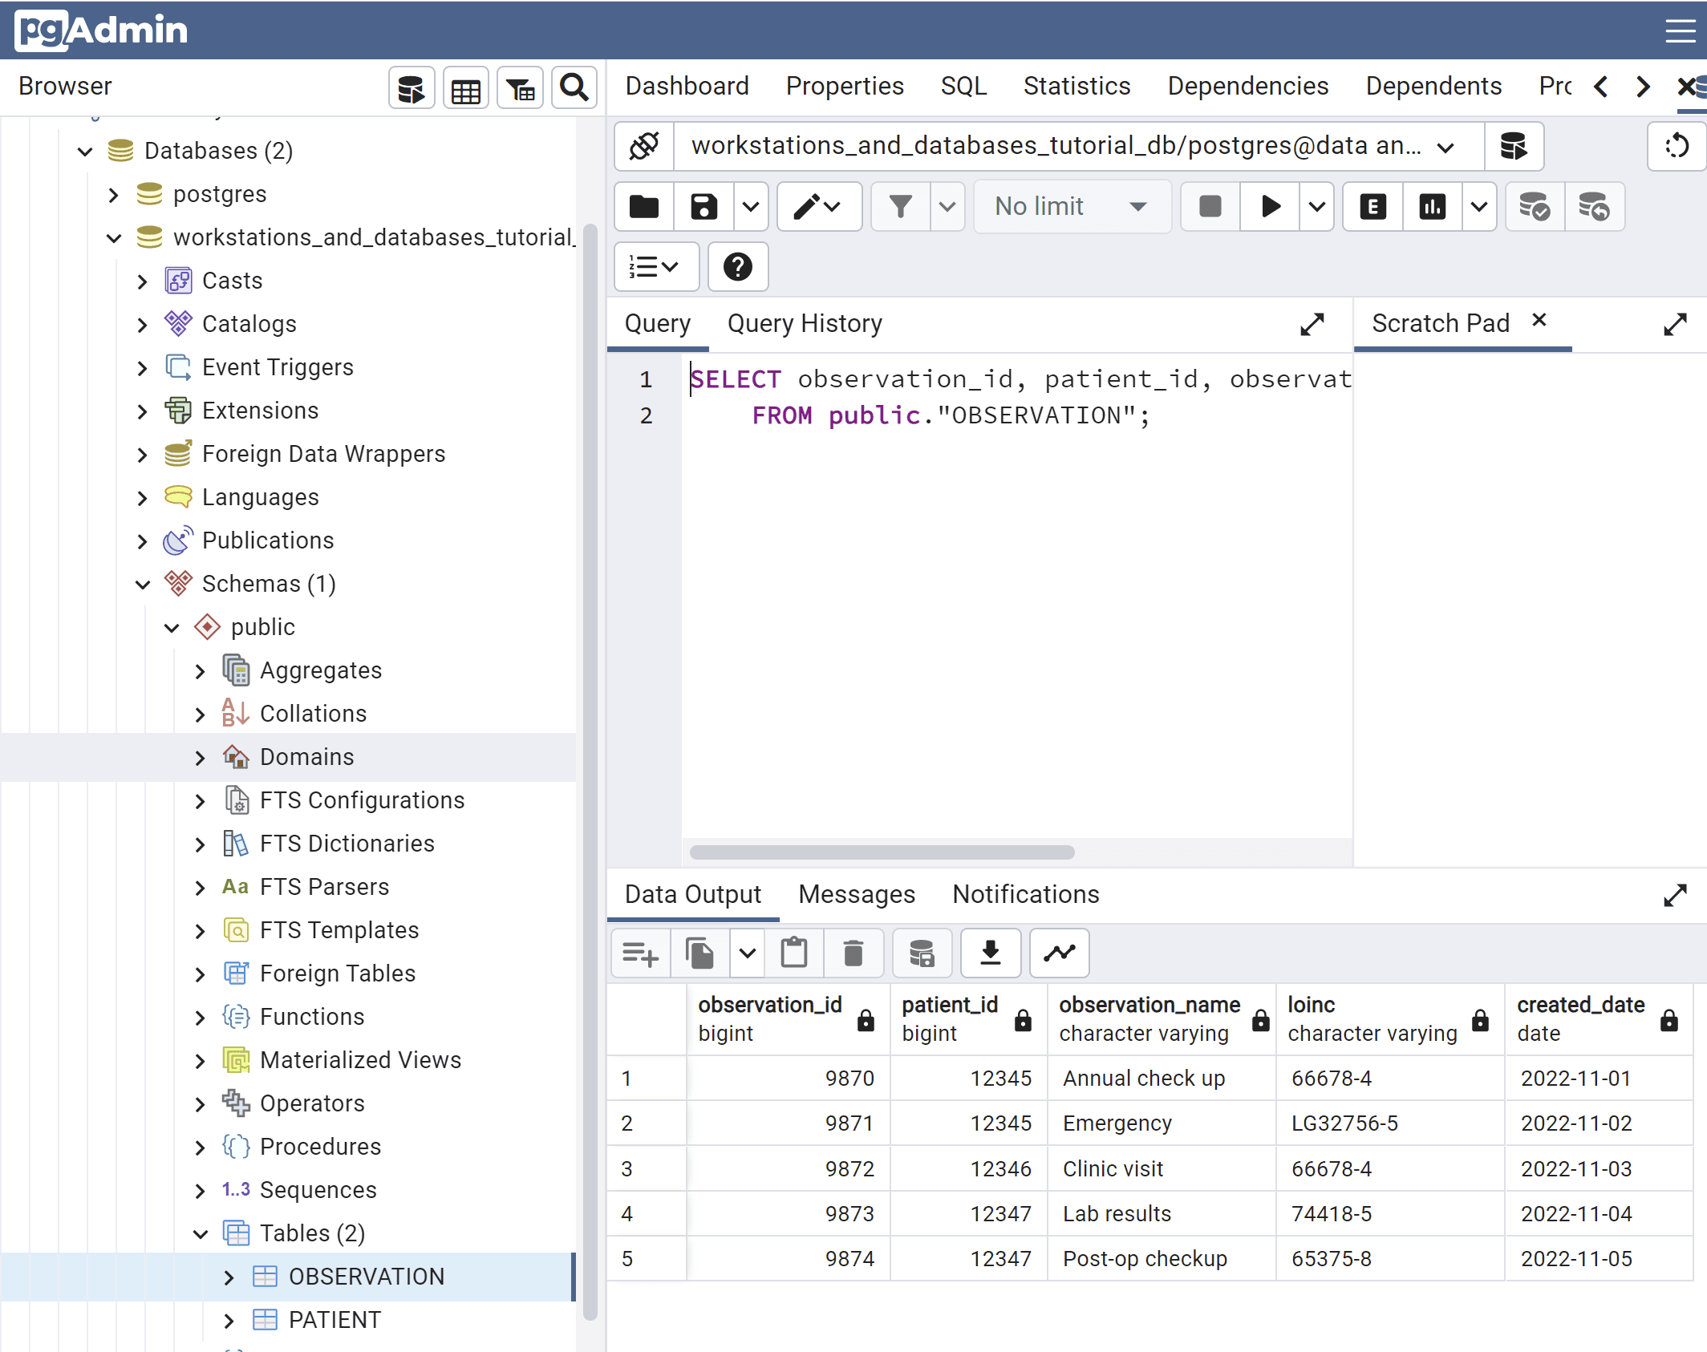Open the connection selector dropdown
The image size is (1707, 1352).
(x=1445, y=148)
